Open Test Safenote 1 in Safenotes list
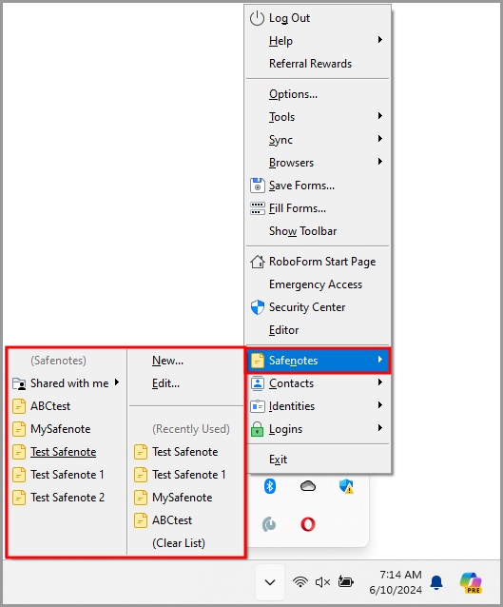This screenshot has height=607, width=503. [x=68, y=475]
